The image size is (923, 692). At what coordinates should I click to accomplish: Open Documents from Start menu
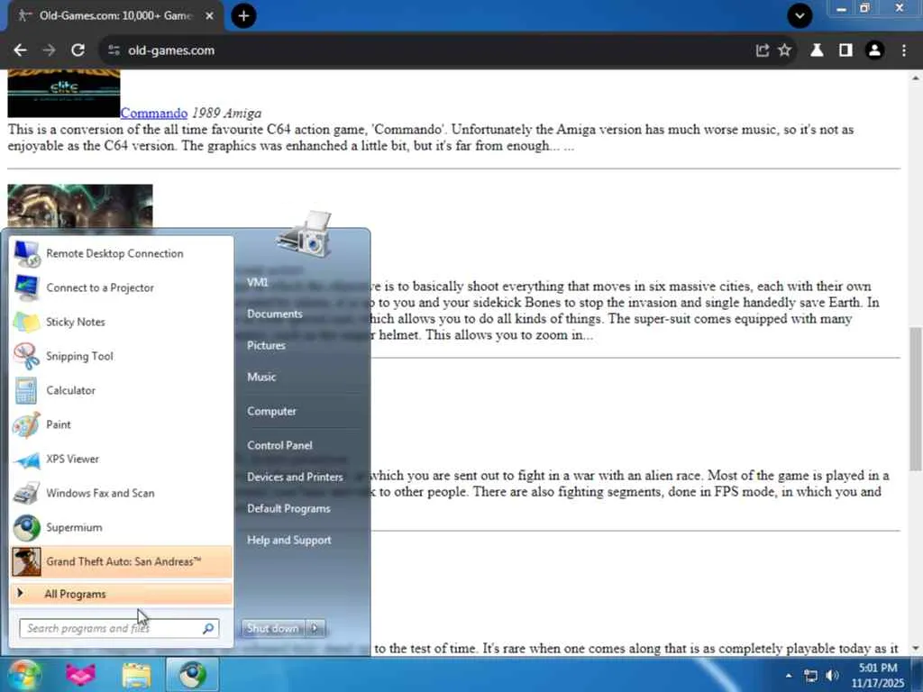pos(274,314)
